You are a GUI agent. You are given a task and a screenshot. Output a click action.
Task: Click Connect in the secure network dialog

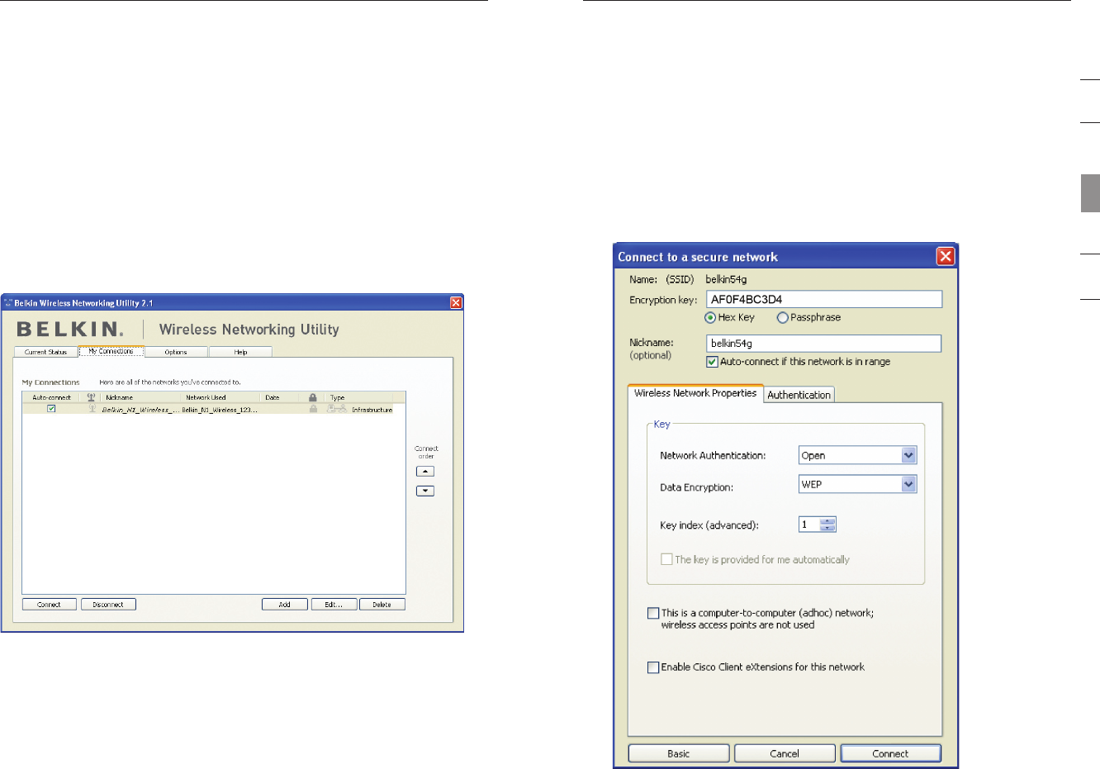(890, 753)
